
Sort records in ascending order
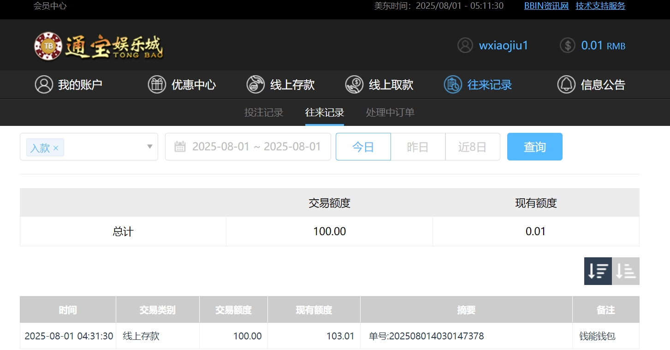click(626, 271)
